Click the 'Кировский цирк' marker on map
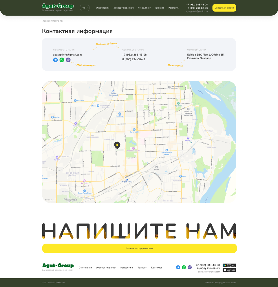This screenshot has height=287, width=278. coord(133,148)
